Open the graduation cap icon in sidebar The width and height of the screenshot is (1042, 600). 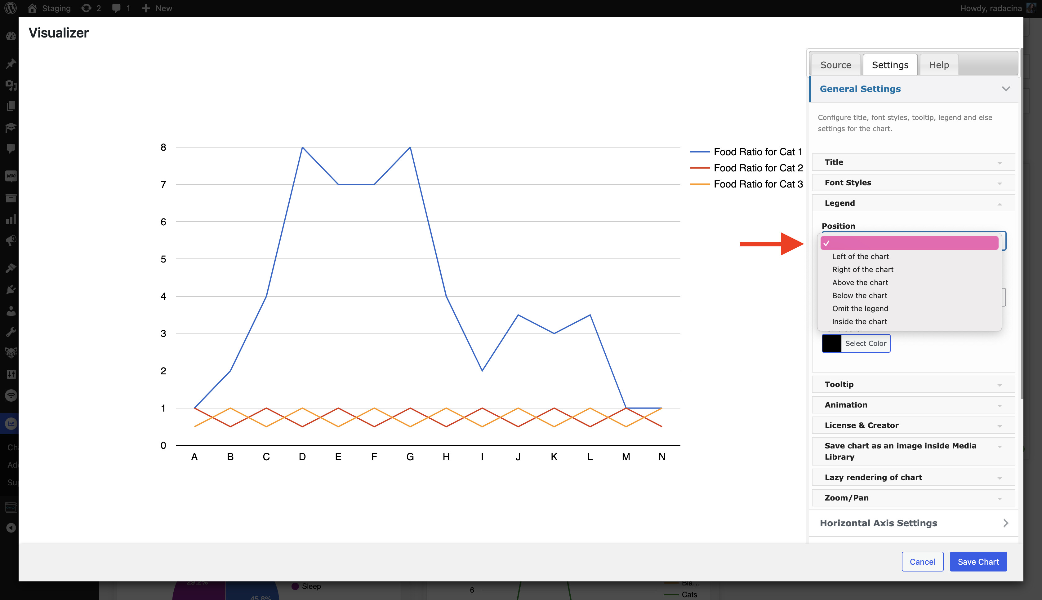(x=11, y=127)
